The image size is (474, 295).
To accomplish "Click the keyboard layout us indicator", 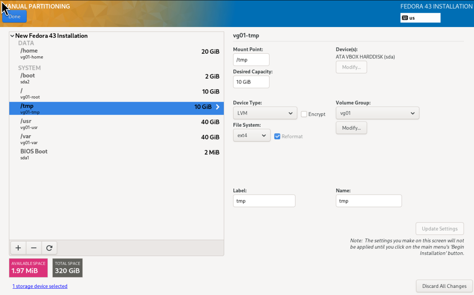I will coord(420,18).
